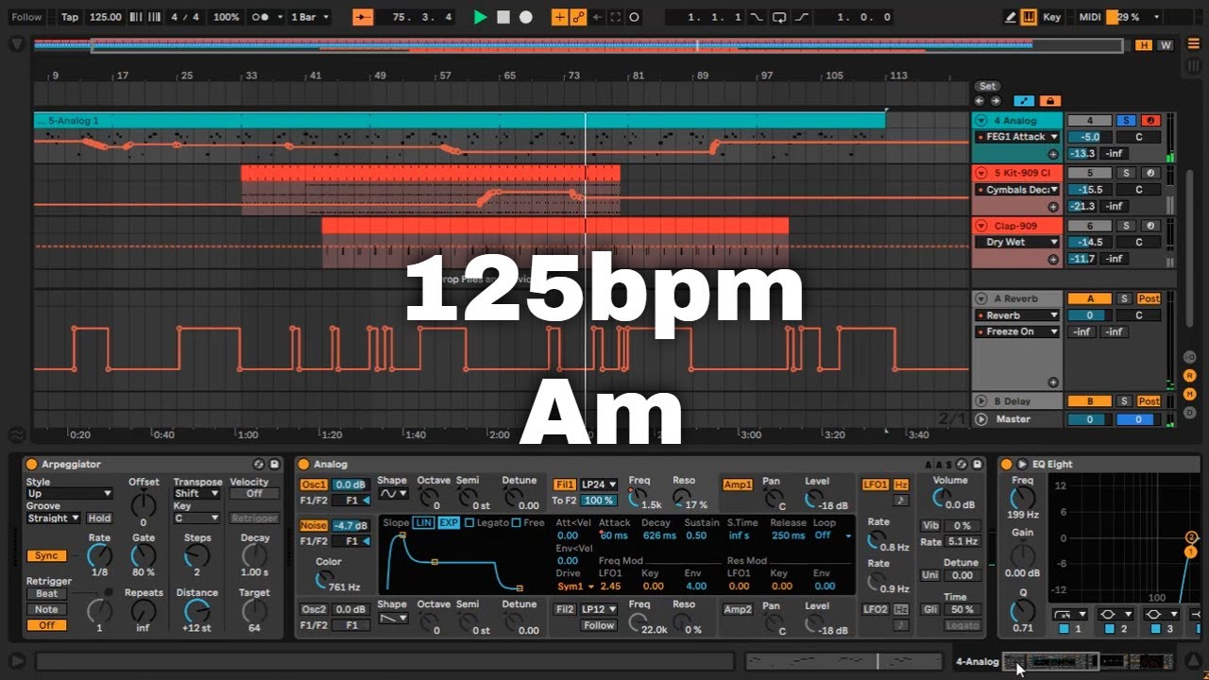
Task: Enable the Arpeggiator Hold button
Action: click(x=99, y=518)
